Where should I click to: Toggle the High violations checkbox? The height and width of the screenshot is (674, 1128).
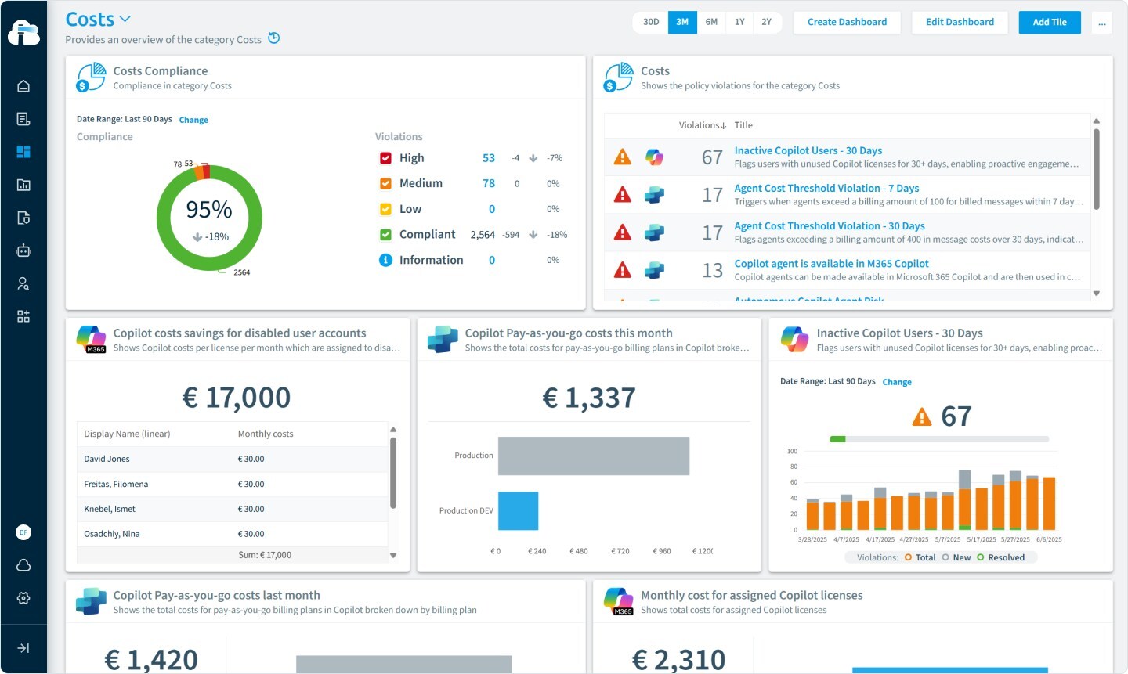[385, 158]
